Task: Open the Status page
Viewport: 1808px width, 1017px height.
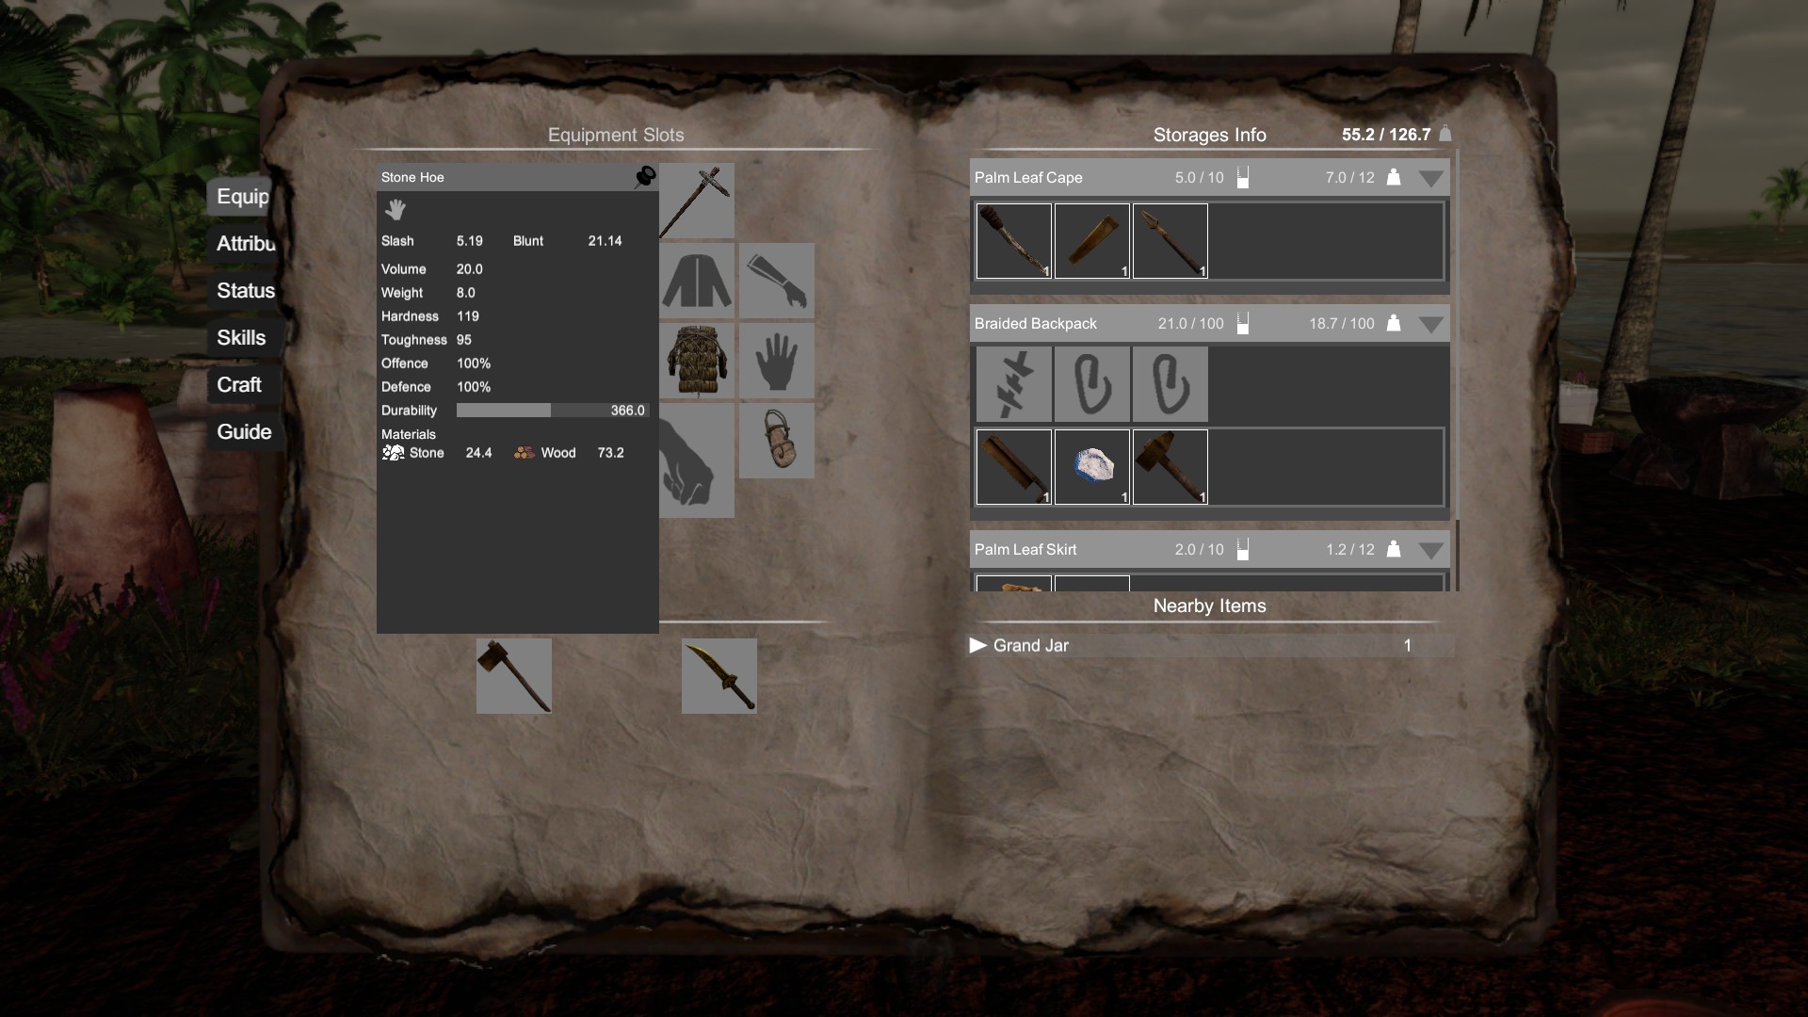Action: click(246, 291)
